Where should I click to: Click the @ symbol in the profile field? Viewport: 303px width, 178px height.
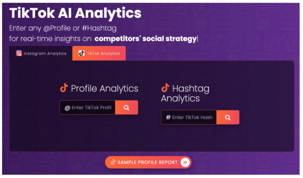[x=67, y=108]
